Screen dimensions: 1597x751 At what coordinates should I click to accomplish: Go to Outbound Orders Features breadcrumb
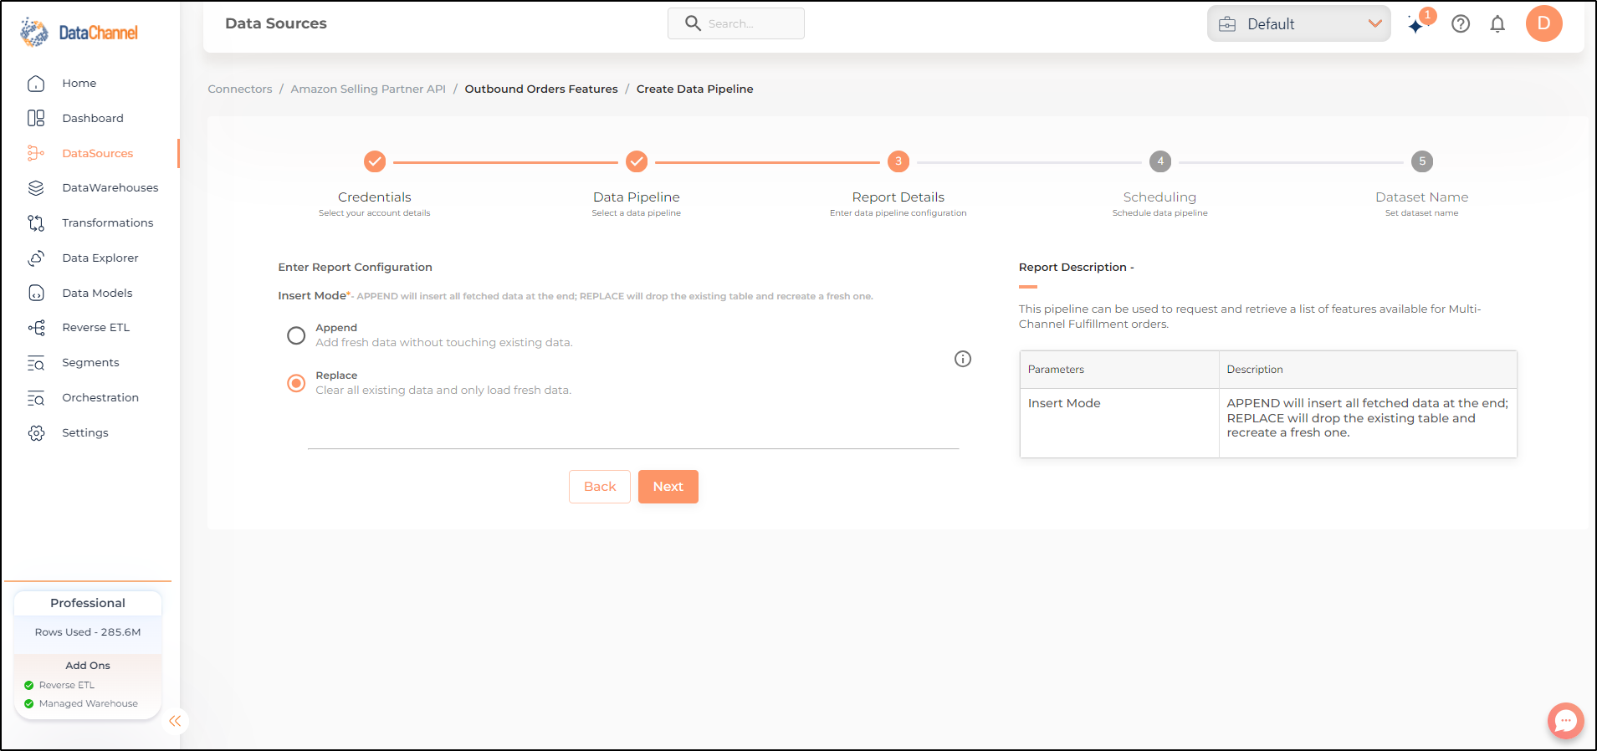click(x=541, y=89)
